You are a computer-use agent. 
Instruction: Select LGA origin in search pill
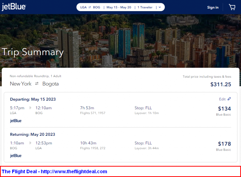[x=83, y=7]
